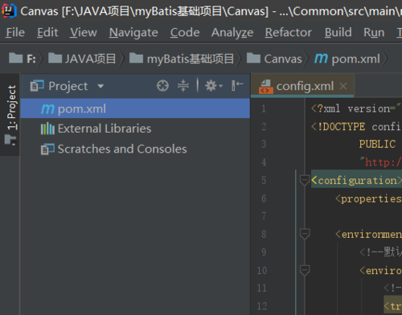Click the IntelliJ IDEA logo in title bar

coord(9,11)
